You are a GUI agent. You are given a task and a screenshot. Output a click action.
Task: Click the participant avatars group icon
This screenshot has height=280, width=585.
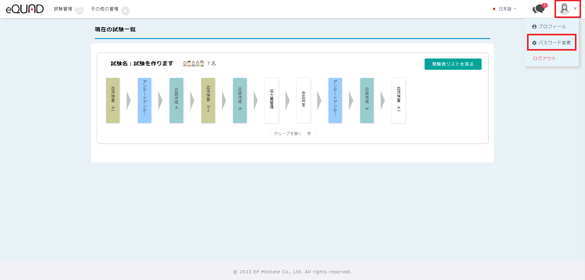[x=193, y=63]
